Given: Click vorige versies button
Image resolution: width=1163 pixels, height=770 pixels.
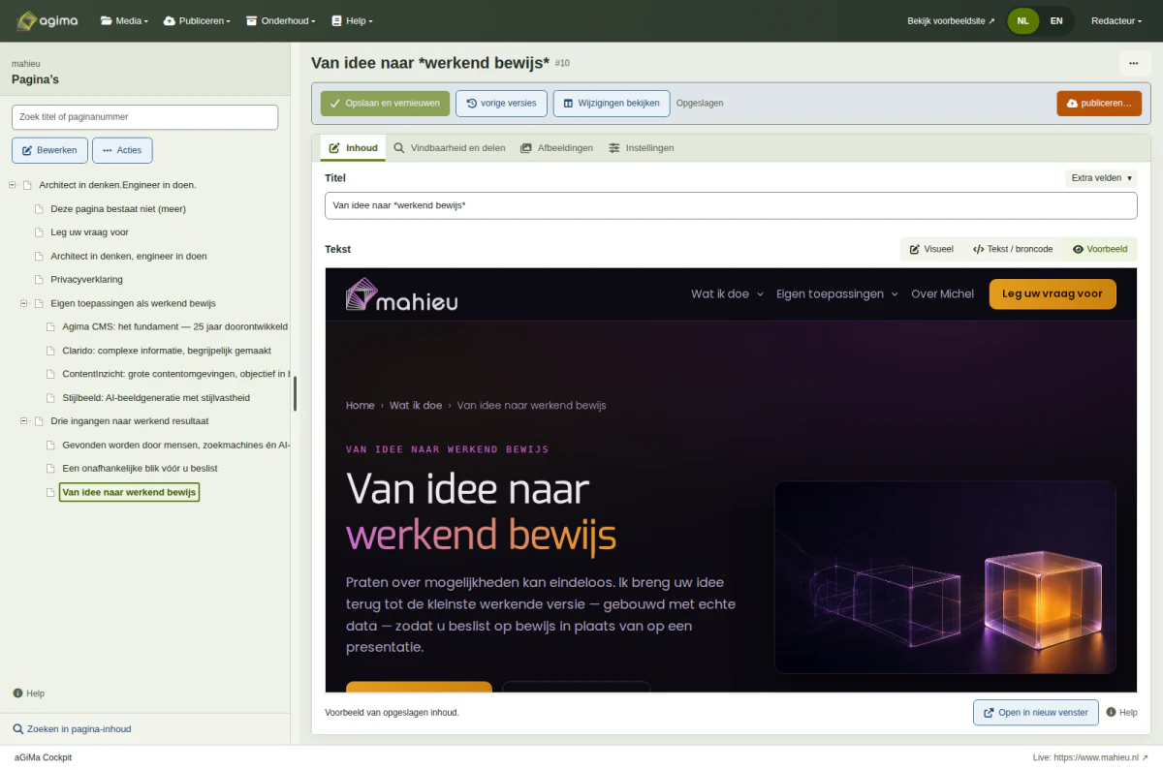Looking at the screenshot, I should pyautogui.click(x=501, y=103).
